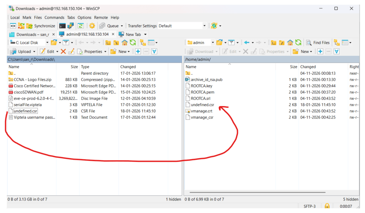365x213 pixels.
Task: Click the remote panel horizontal scrollbar
Action: click(x=265, y=192)
